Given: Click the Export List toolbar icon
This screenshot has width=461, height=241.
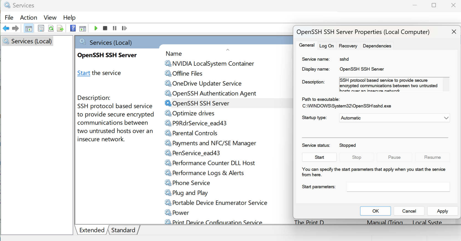Looking at the screenshot, I should point(60,28).
